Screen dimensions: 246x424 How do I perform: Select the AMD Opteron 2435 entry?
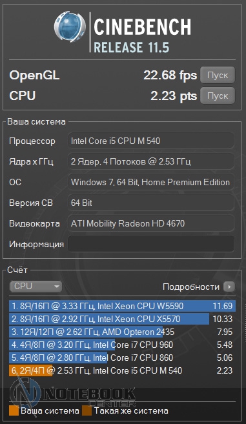[122, 332]
